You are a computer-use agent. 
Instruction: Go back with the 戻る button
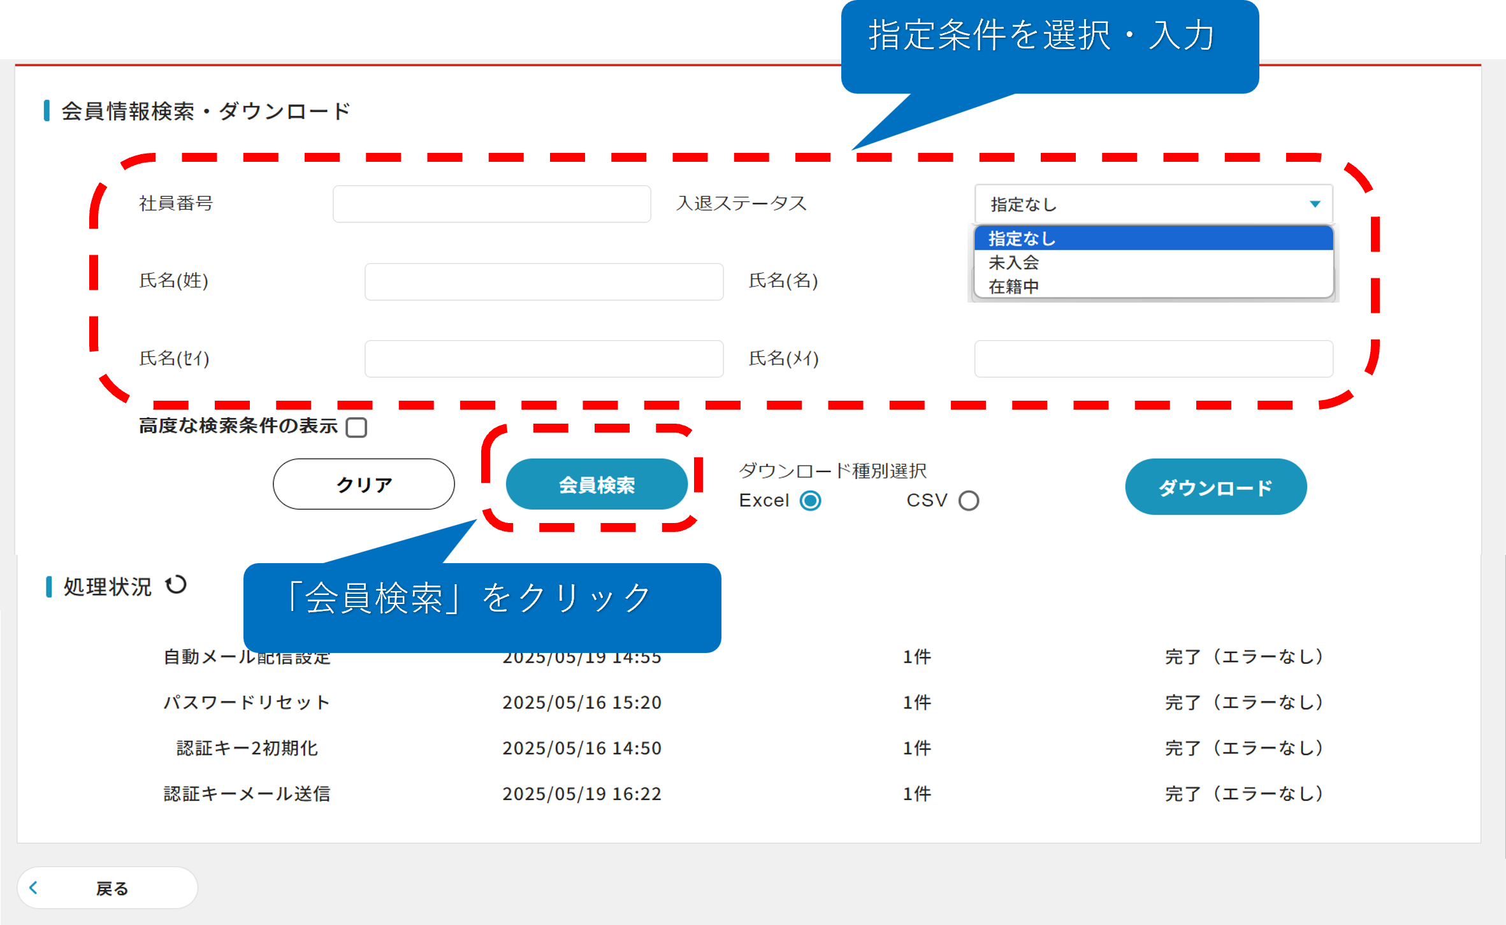(x=107, y=887)
